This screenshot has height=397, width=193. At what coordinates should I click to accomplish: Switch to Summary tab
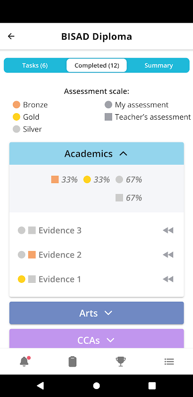[159, 66]
